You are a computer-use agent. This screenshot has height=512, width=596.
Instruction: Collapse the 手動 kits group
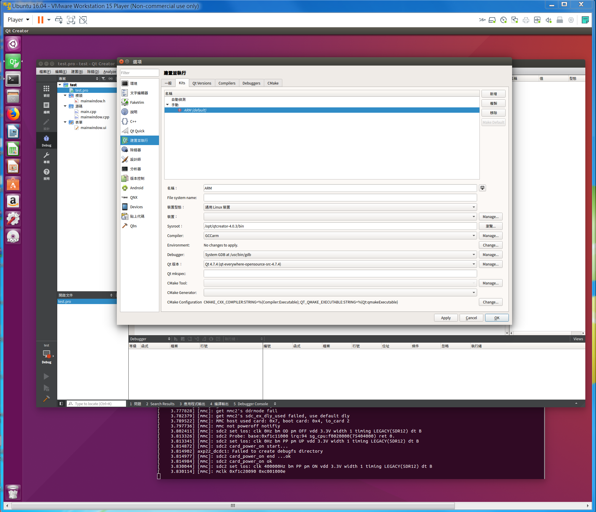(168, 105)
